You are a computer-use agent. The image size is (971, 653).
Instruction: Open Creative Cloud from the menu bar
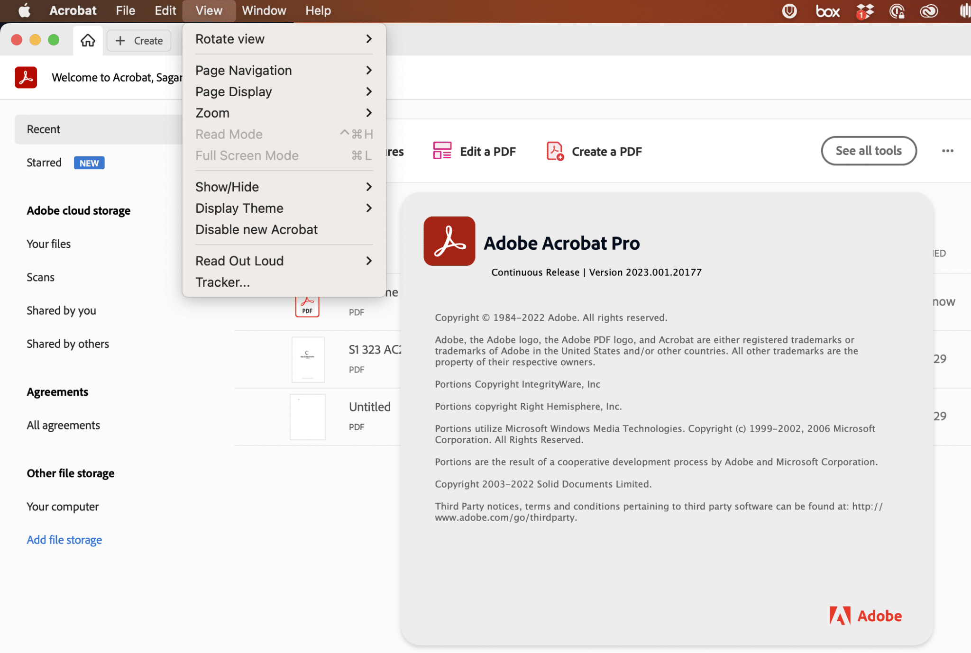pos(928,10)
